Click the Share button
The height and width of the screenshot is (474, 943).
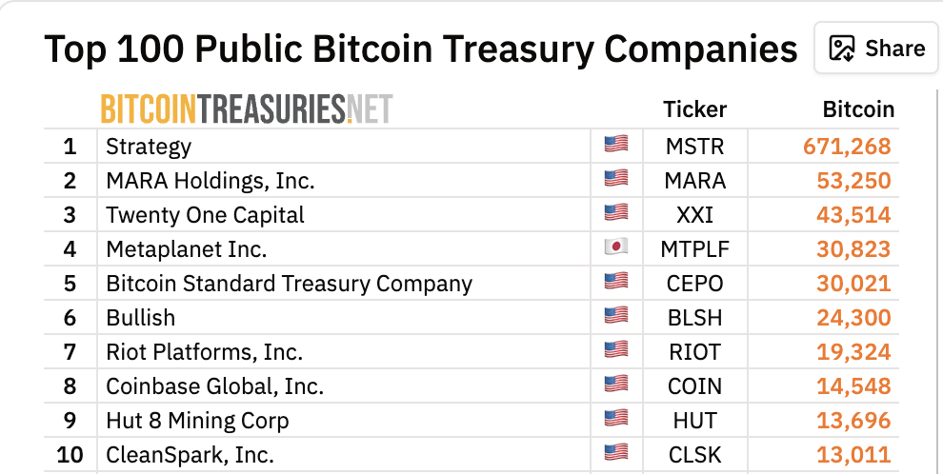point(876,49)
